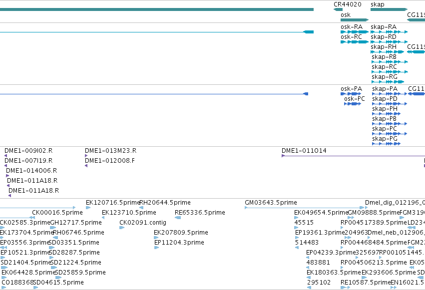Click EST EK180363.5prime
This screenshot has width=425, height=290.
(309, 278)
